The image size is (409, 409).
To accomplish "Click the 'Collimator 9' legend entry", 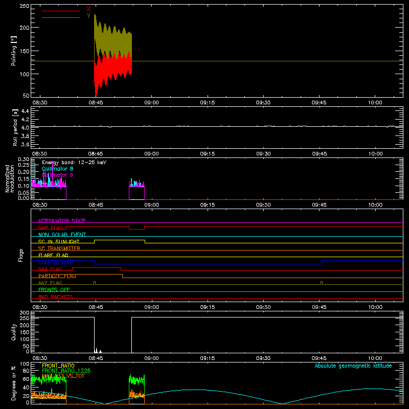I will (57, 175).
